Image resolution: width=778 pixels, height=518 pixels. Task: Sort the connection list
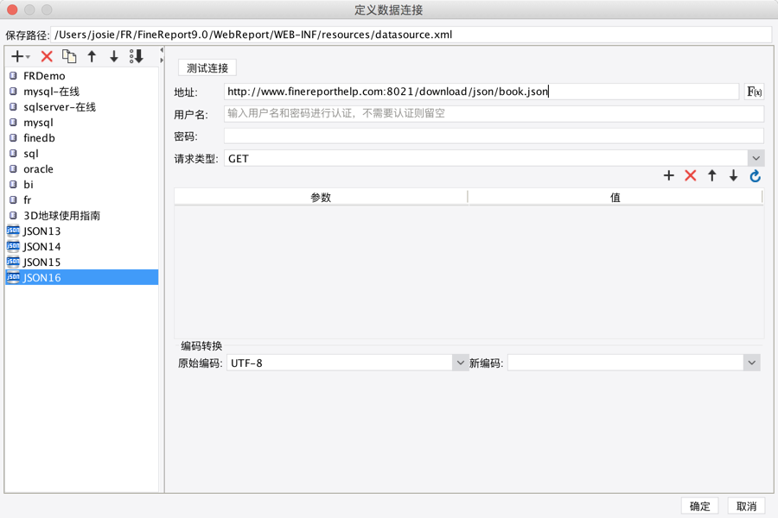(x=137, y=56)
